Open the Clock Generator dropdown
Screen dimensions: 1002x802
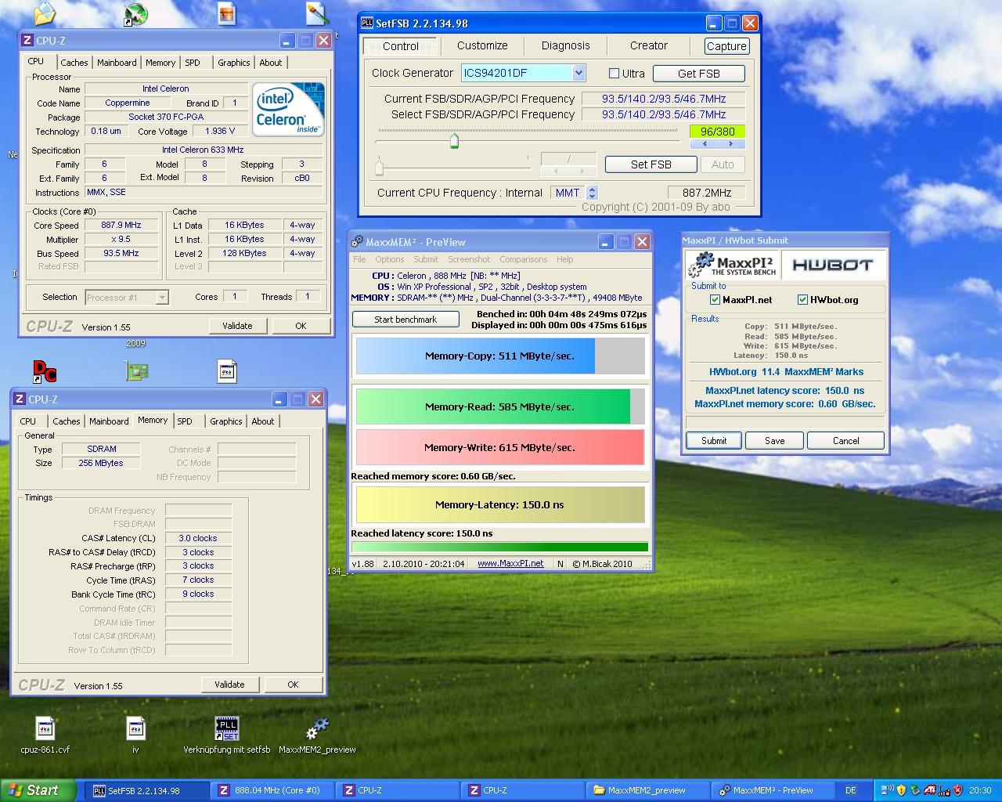coord(578,73)
